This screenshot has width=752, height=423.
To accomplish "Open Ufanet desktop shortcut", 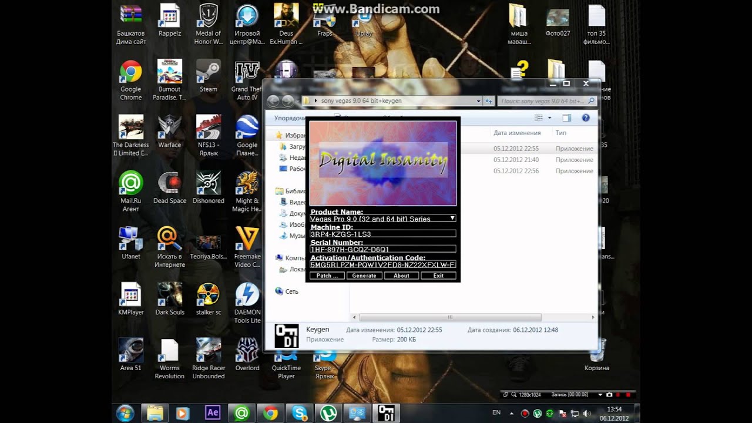I will (x=130, y=243).
